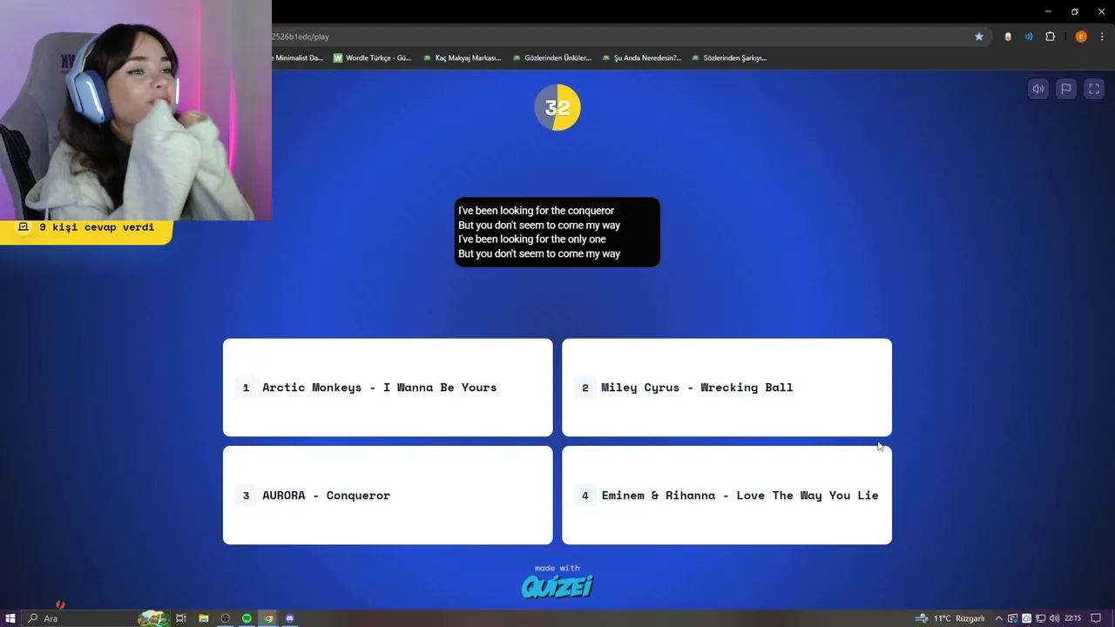The image size is (1115, 627).
Task: Open the Gözlerinden Ünlüler bookmark
Action: (x=551, y=58)
